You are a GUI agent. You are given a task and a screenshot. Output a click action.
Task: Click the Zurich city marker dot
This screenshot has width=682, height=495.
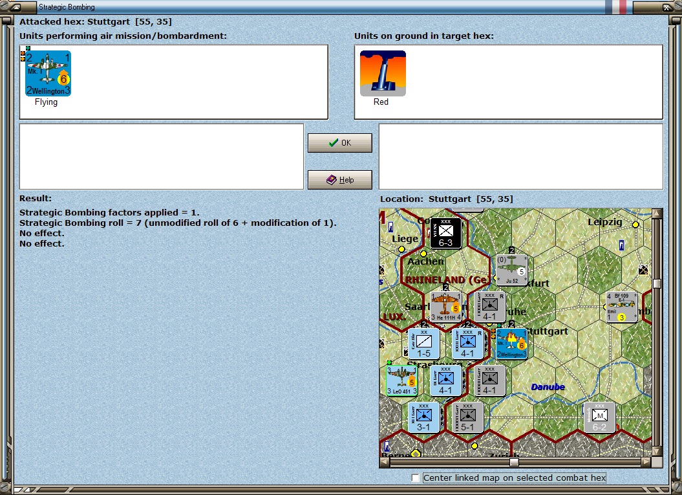click(474, 446)
